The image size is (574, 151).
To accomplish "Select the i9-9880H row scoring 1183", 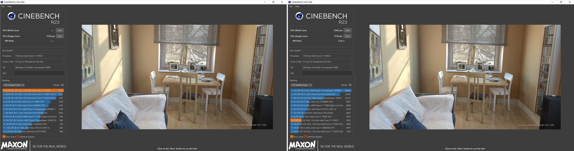I will pyautogui.click(x=33, y=105).
